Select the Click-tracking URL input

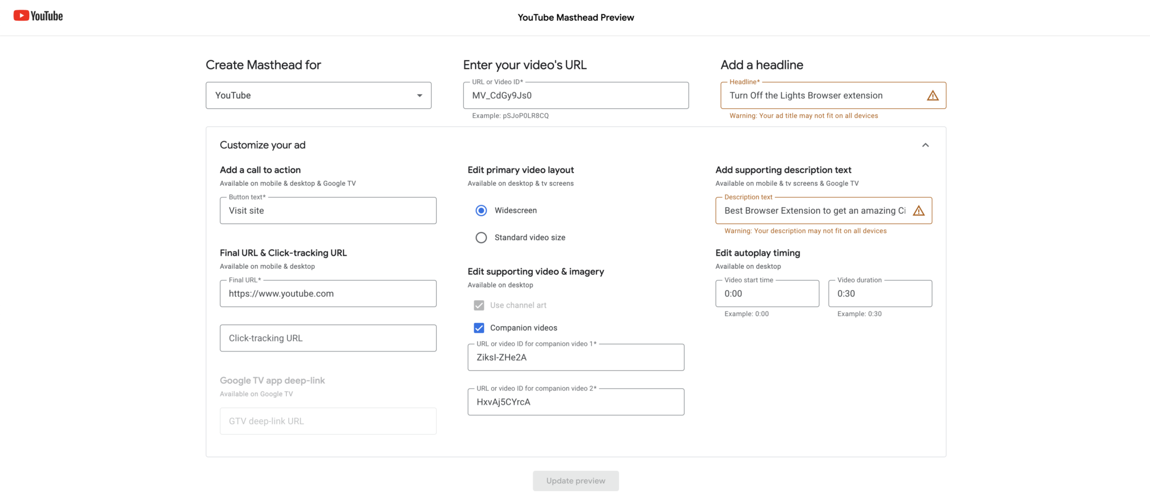point(328,338)
